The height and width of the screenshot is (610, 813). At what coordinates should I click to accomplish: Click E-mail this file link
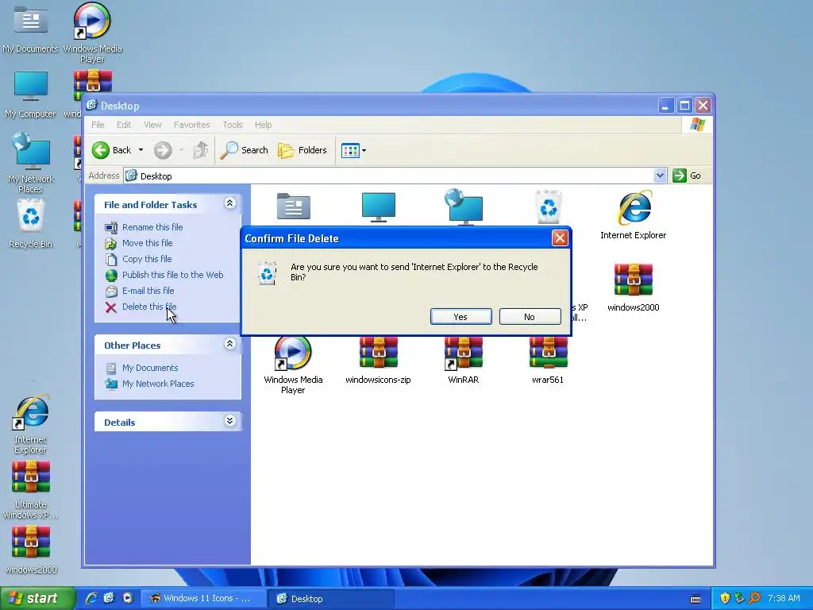click(148, 291)
